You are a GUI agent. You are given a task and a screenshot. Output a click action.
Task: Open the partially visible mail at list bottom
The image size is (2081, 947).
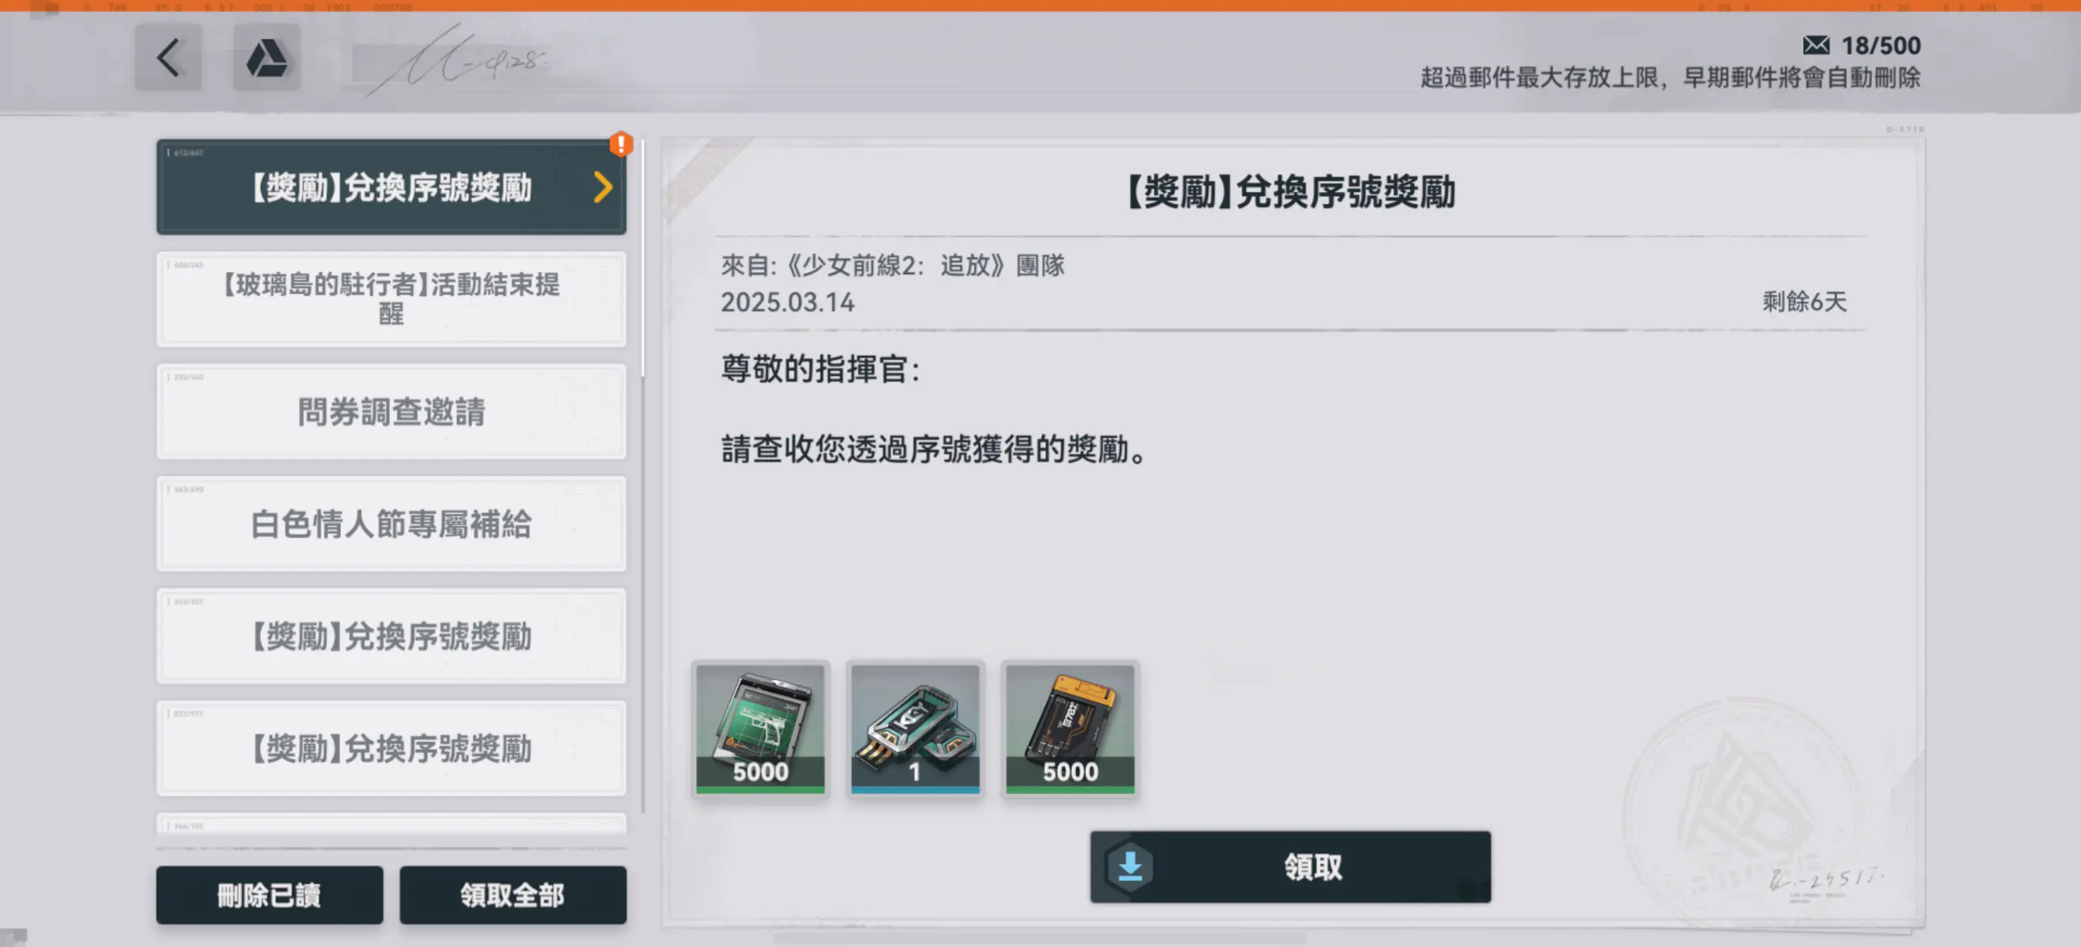tap(391, 823)
